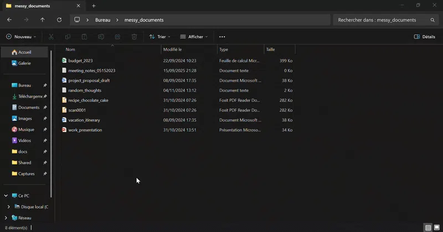Open a new tab with plus button
The image size is (443, 232).
point(94,6)
